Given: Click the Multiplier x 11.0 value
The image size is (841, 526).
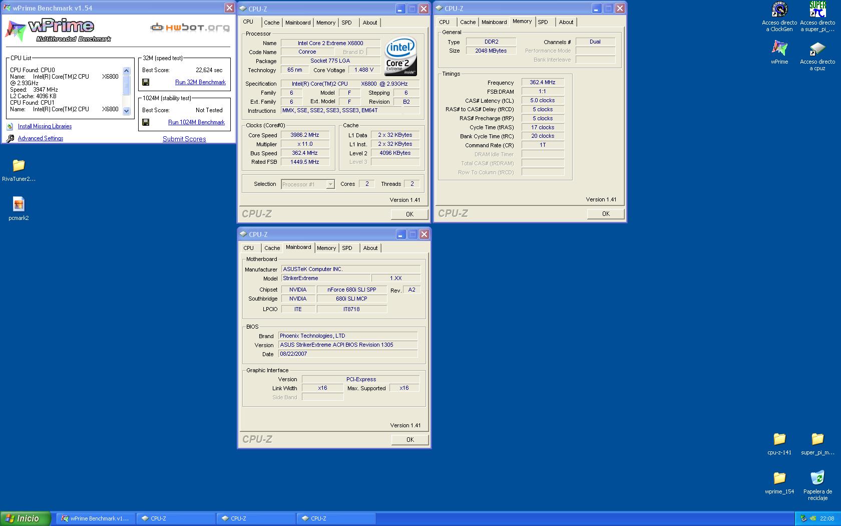Looking at the screenshot, I should coord(305,144).
